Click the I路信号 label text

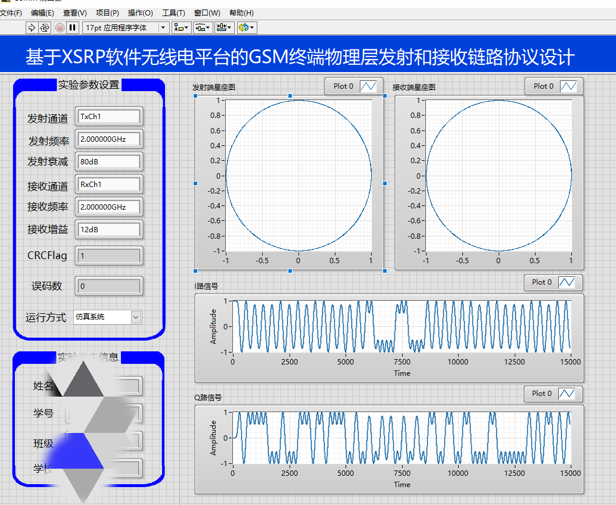point(206,286)
